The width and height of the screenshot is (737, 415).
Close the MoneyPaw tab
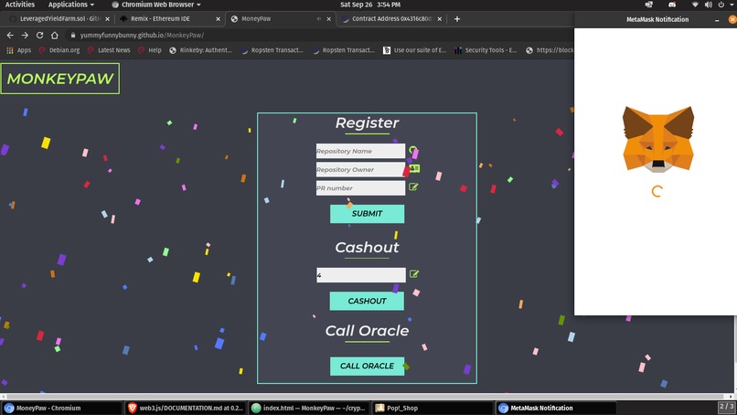pos(328,19)
